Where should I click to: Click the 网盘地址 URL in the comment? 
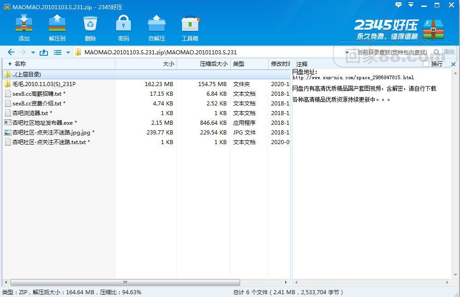(353, 78)
